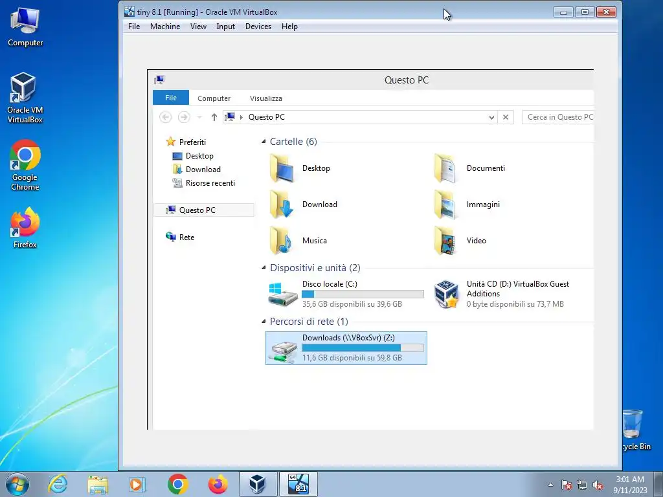Screen dimensions: 663x497
Task: Open Computer icon on host desktop
Action: point(25,27)
